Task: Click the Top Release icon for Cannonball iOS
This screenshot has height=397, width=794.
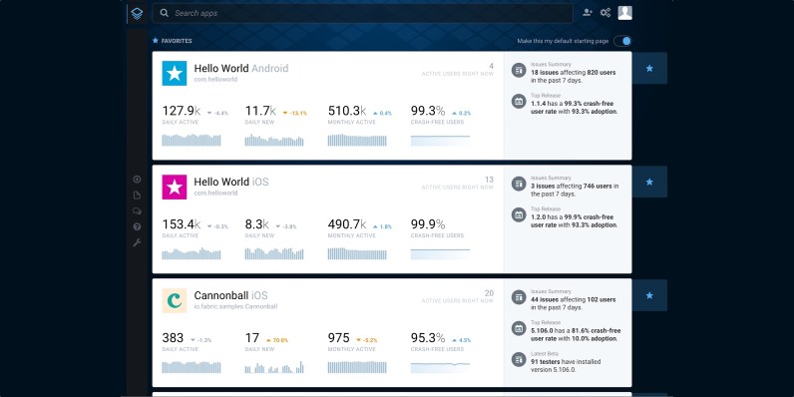Action: point(519,328)
